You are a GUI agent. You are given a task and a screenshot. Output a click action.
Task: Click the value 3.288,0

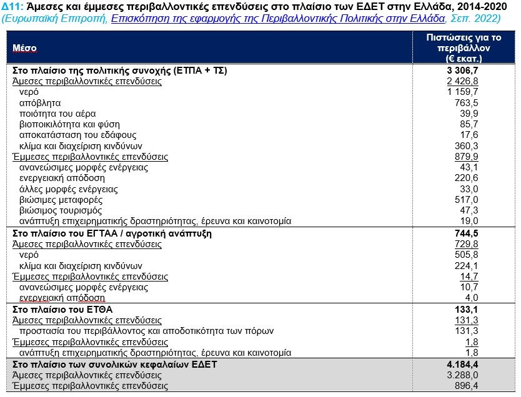point(462,375)
